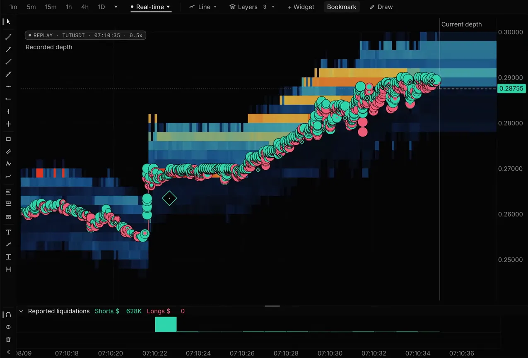Click the 0.28000 price axis label
The height and width of the screenshot is (358, 528).
510,123
